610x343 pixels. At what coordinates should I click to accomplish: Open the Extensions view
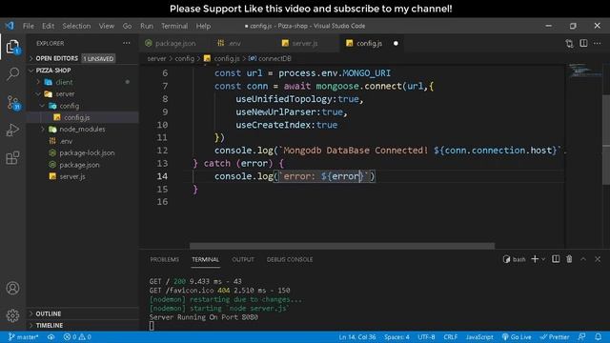pyautogui.click(x=12, y=157)
